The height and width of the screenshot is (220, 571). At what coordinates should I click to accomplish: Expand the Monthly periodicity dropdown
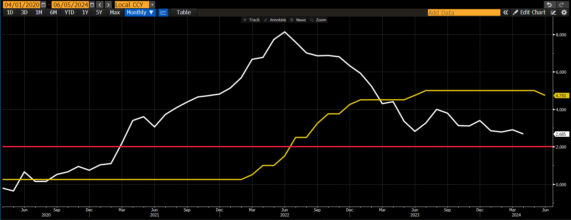pos(140,12)
